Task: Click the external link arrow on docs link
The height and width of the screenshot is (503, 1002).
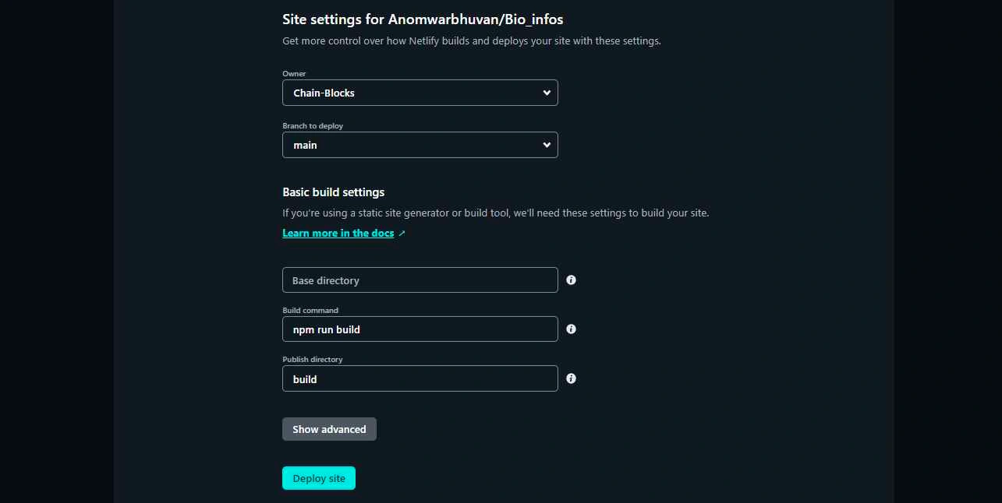Action: [402, 232]
